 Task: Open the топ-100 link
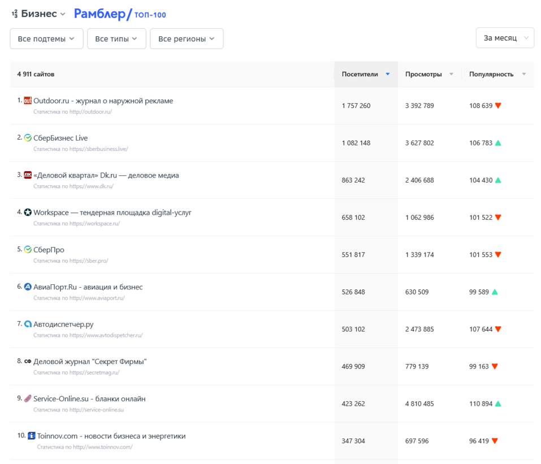150,15
